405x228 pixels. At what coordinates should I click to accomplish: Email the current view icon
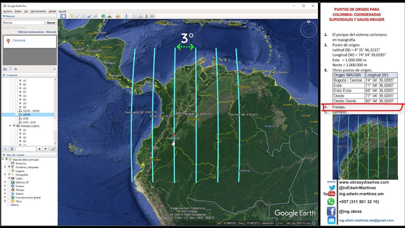pos(135,16)
